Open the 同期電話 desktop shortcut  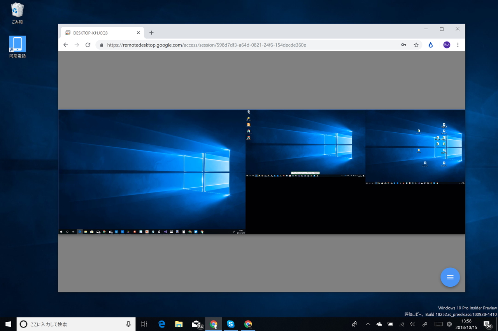(17, 43)
